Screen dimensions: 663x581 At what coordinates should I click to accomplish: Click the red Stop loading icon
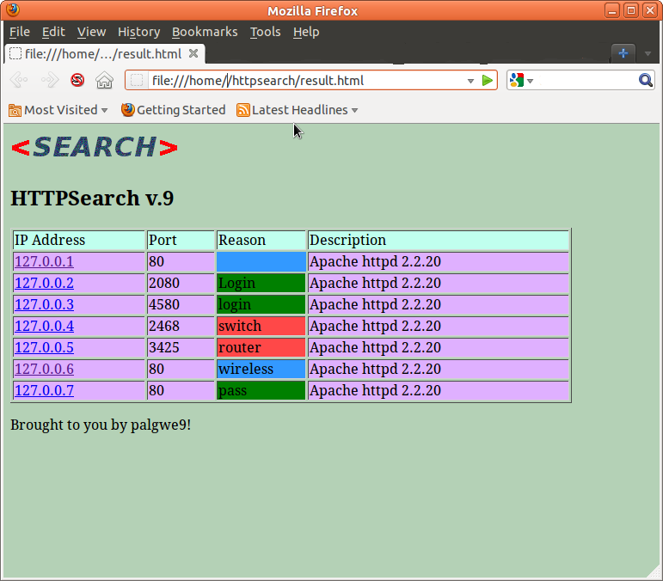click(77, 80)
